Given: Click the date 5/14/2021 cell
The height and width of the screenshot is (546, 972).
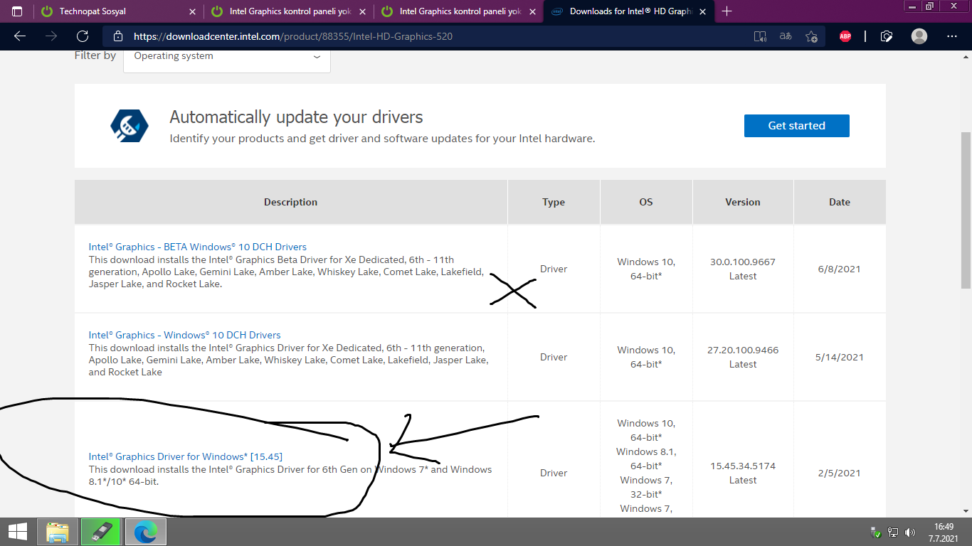Looking at the screenshot, I should click(840, 357).
